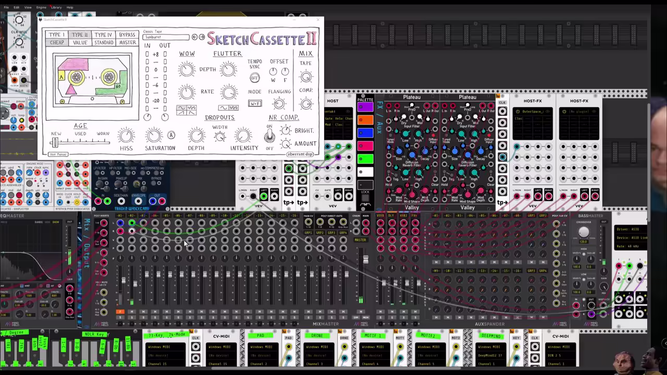Click the Dropouts Width knob
667x375 pixels.
pos(220,136)
